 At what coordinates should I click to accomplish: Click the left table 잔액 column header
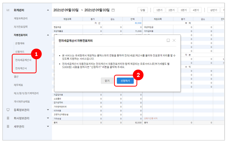click(132, 19)
